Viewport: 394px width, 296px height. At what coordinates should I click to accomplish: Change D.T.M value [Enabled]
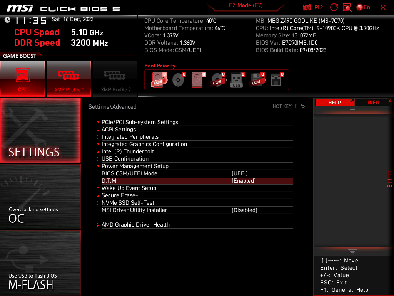pyautogui.click(x=244, y=181)
